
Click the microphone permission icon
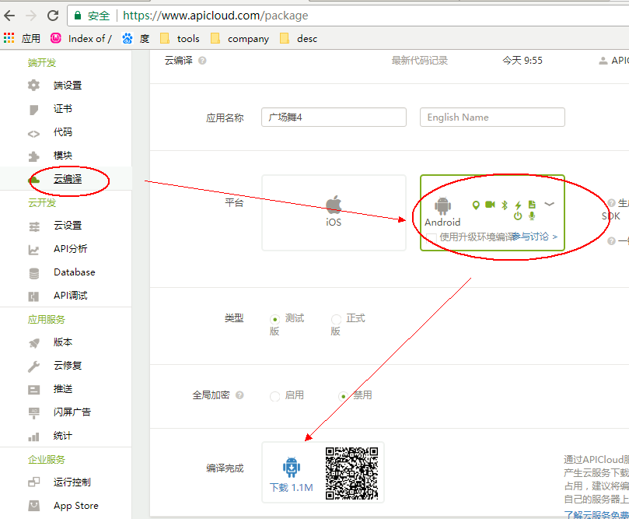[x=532, y=216]
